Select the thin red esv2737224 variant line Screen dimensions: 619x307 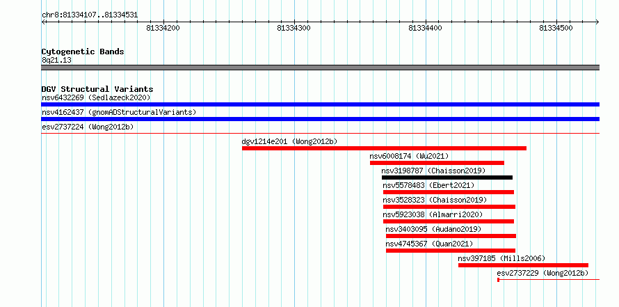(x=320, y=133)
